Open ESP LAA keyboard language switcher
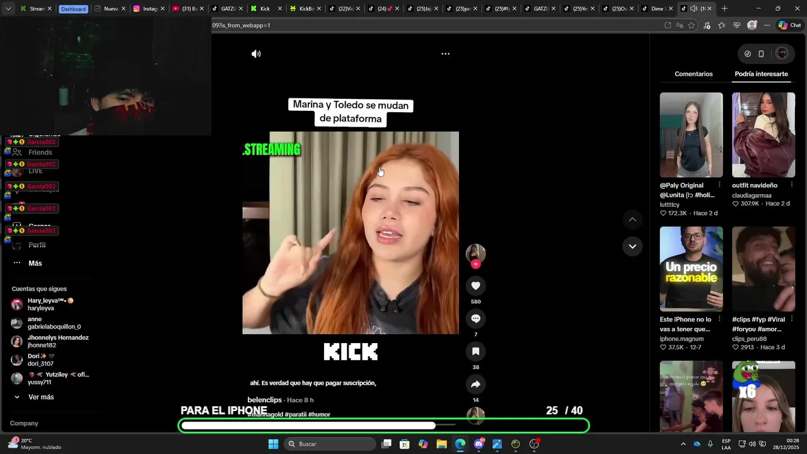The height and width of the screenshot is (454, 807). click(x=726, y=444)
